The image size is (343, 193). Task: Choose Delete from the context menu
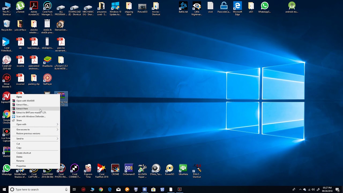pos(35,157)
